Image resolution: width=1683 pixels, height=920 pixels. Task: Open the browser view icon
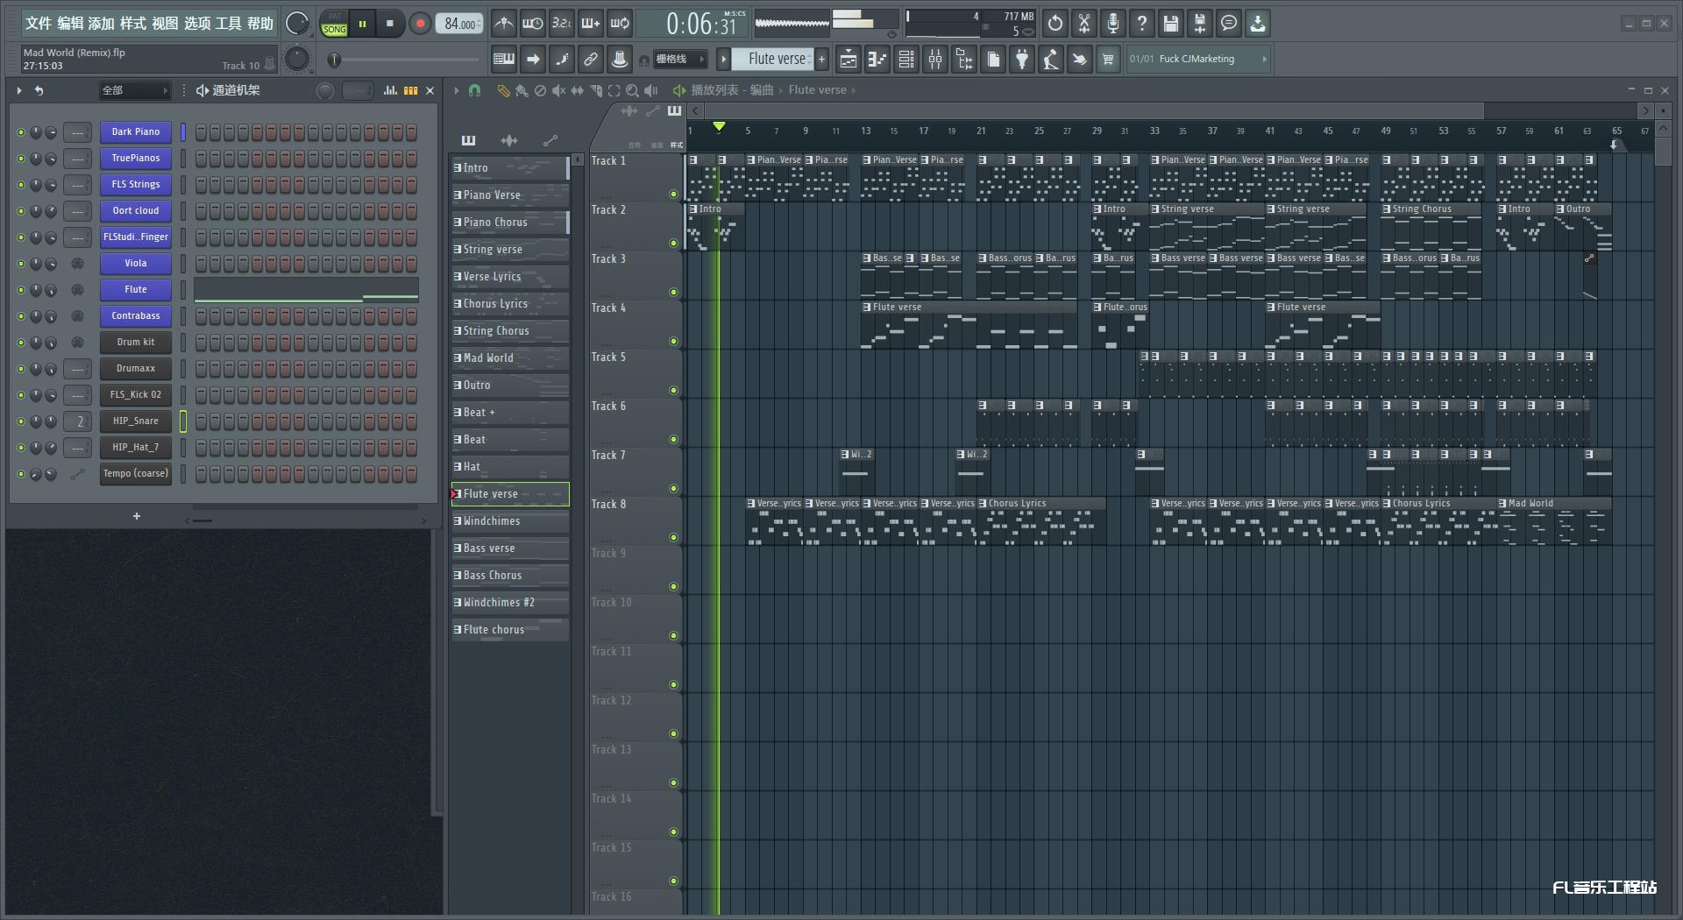click(x=964, y=59)
